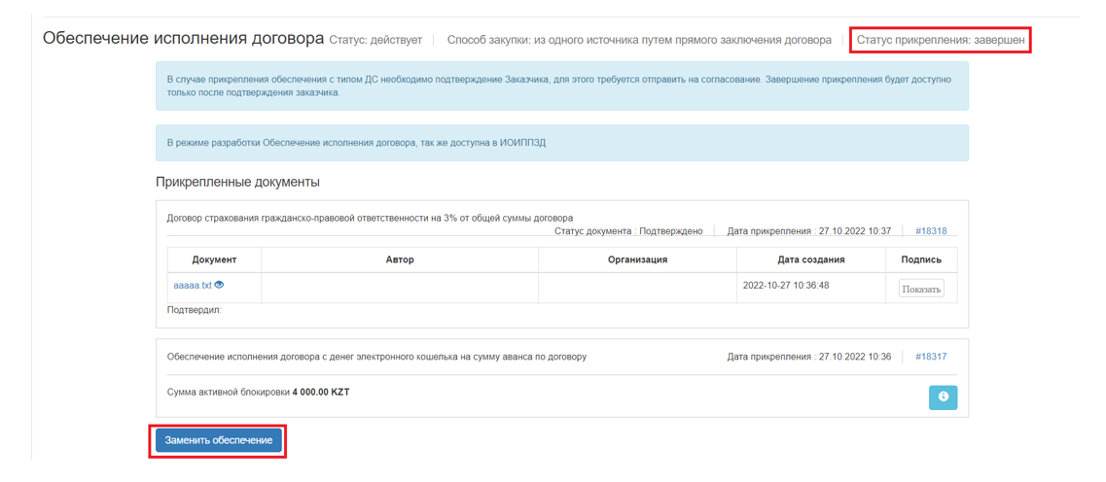1106x482 pixels.
Task: Click the eye icon next to aaaaa.txt
Action: [x=220, y=285]
